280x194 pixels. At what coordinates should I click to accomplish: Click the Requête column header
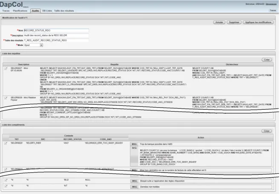[115, 64]
